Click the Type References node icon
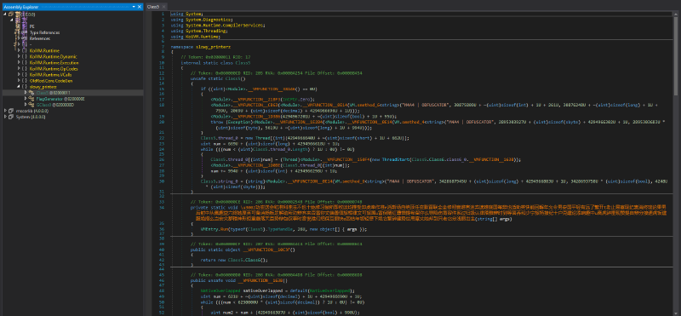 click(25, 32)
